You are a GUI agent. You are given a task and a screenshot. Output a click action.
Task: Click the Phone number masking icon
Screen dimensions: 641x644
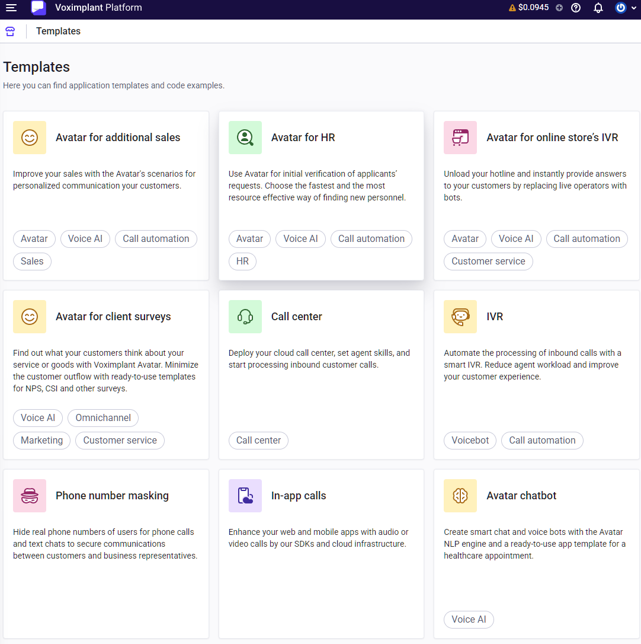click(x=30, y=496)
